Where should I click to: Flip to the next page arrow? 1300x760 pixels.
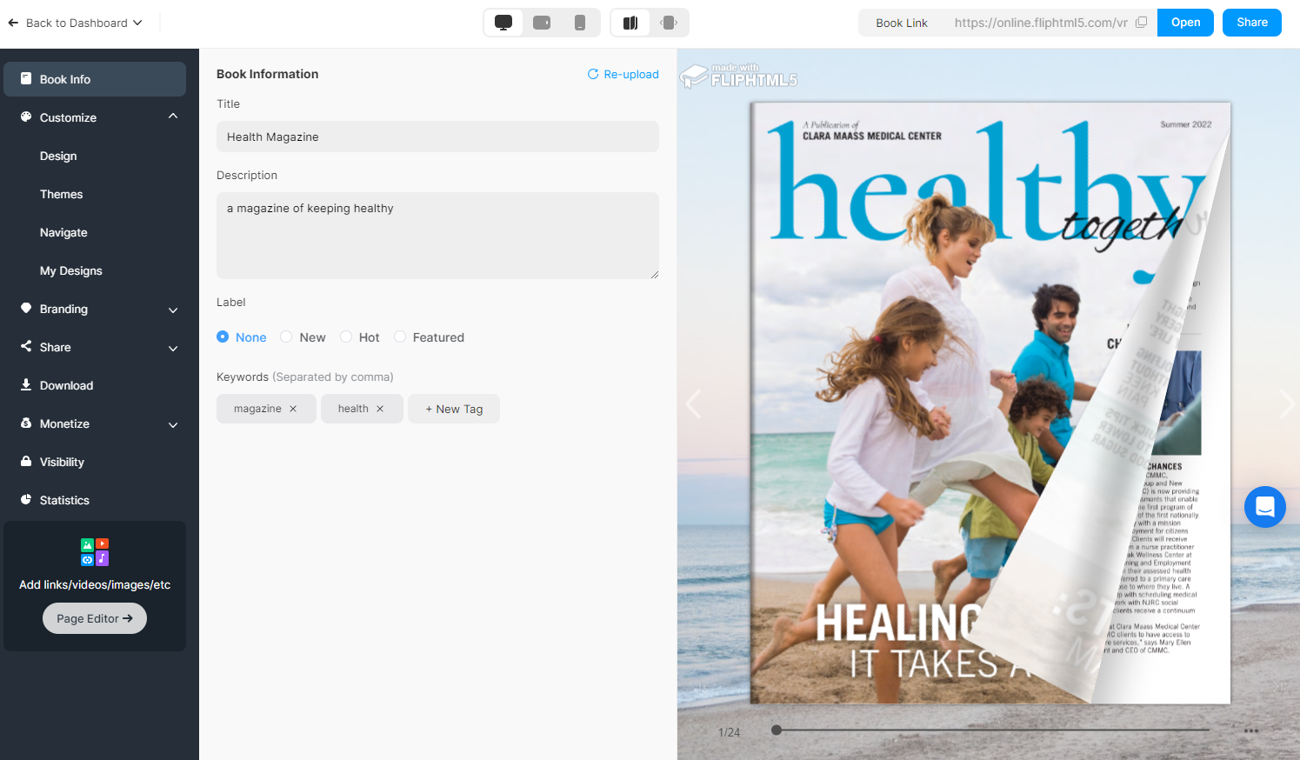(1286, 404)
